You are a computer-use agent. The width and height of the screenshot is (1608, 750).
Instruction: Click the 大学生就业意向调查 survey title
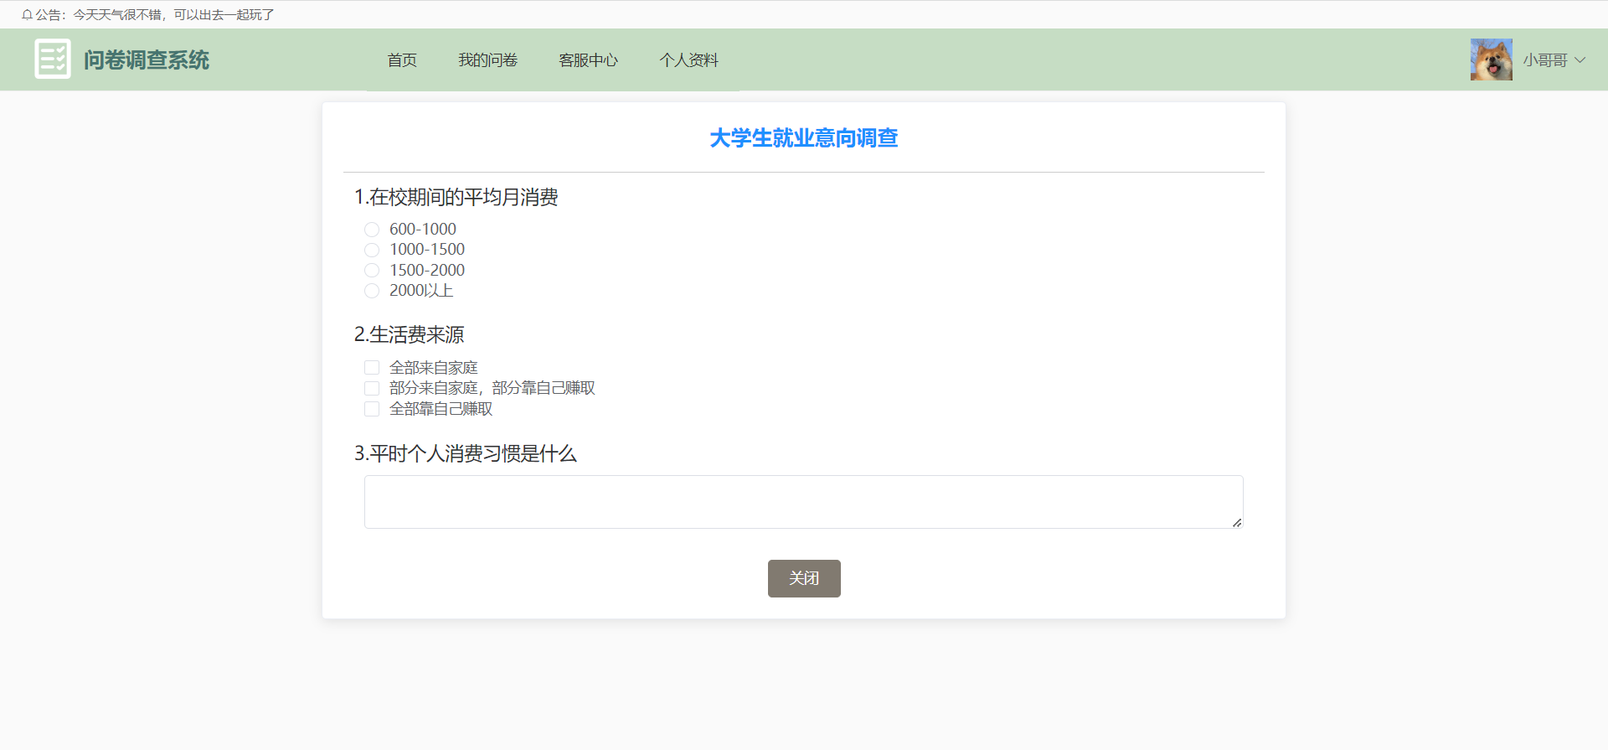(804, 138)
